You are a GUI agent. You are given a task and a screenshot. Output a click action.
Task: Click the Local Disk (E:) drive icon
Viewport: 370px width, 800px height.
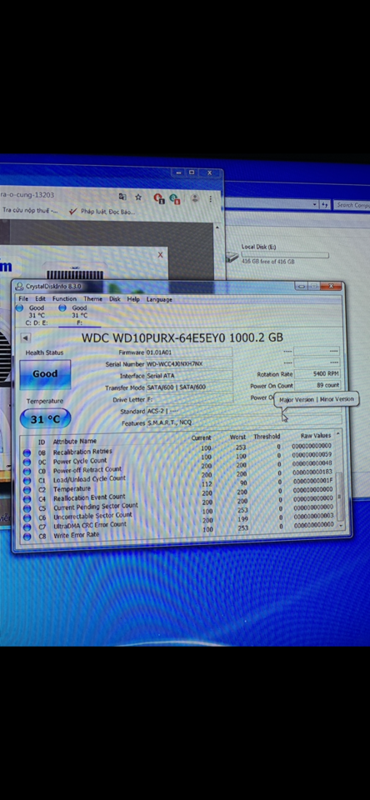click(232, 257)
